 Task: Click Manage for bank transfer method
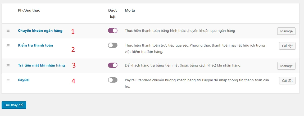coord(286,31)
